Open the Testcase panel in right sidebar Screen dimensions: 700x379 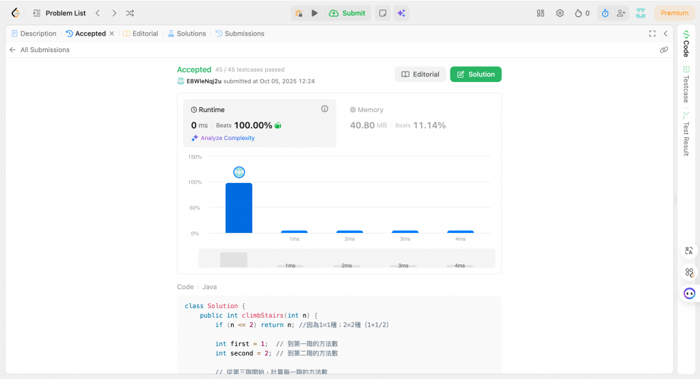[686, 84]
